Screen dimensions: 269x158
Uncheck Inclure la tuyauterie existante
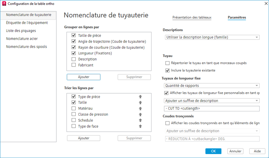coord(168,70)
